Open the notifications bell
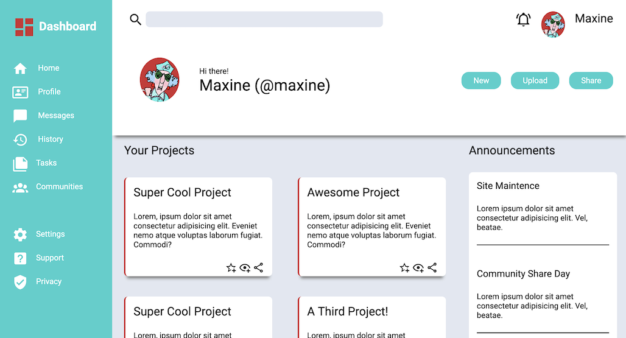 click(x=523, y=19)
